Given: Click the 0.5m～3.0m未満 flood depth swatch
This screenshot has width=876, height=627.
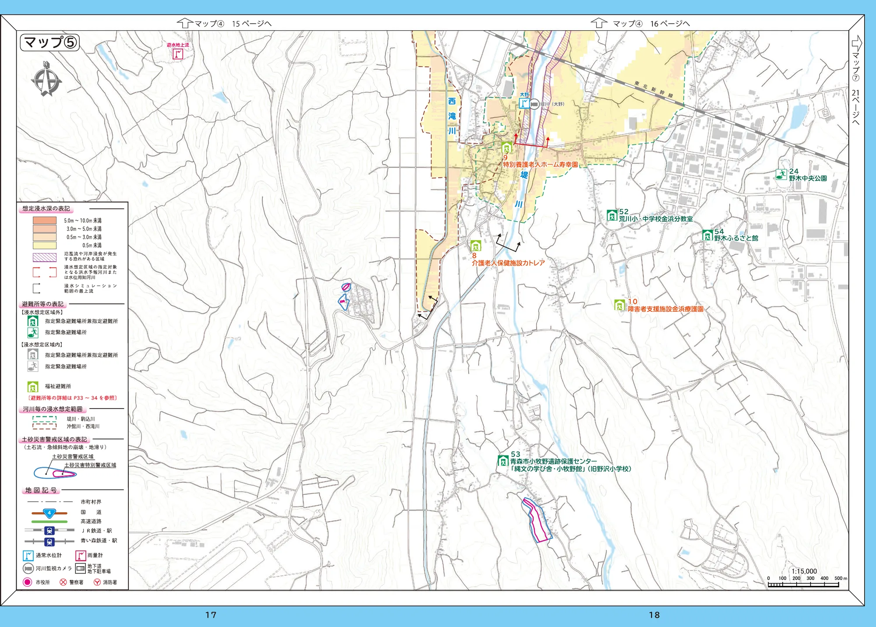Looking at the screenshot, I should pos(45,237).
